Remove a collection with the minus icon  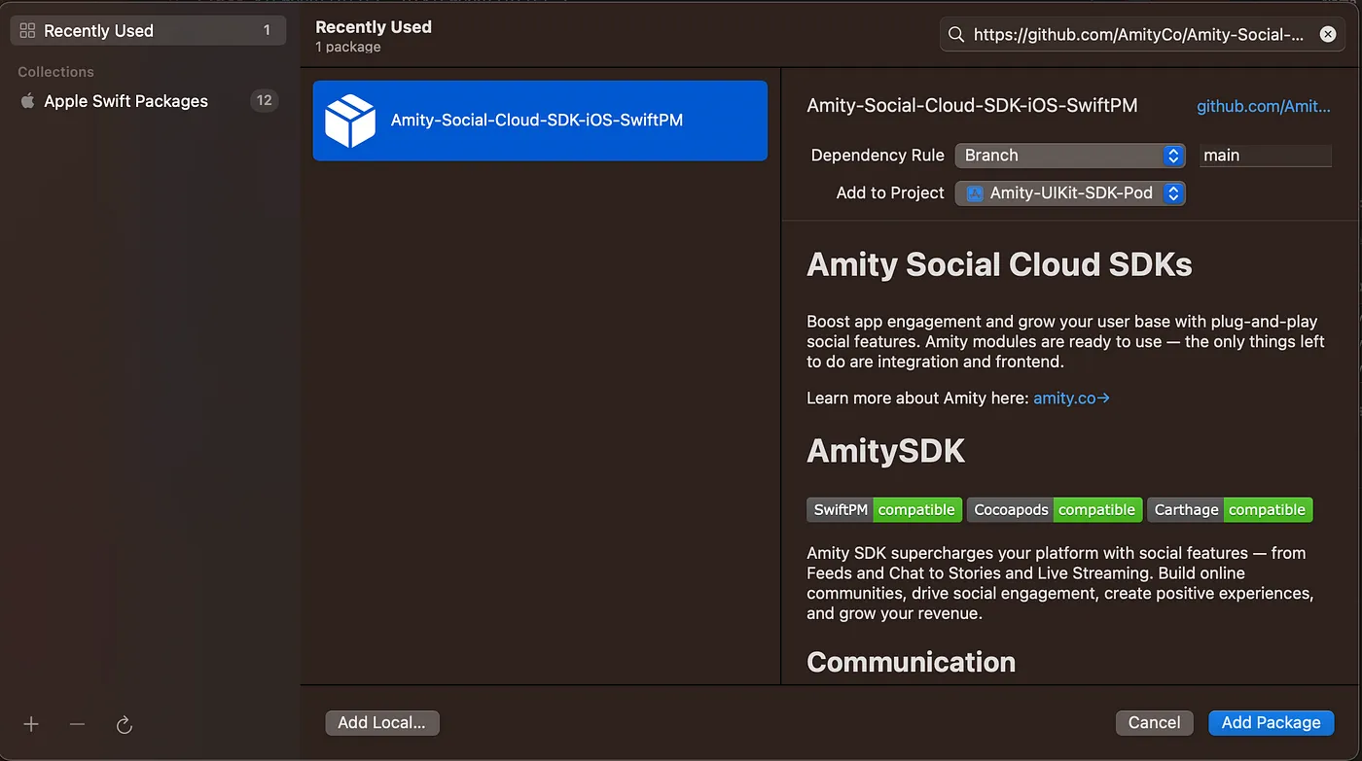pos(78,724)
